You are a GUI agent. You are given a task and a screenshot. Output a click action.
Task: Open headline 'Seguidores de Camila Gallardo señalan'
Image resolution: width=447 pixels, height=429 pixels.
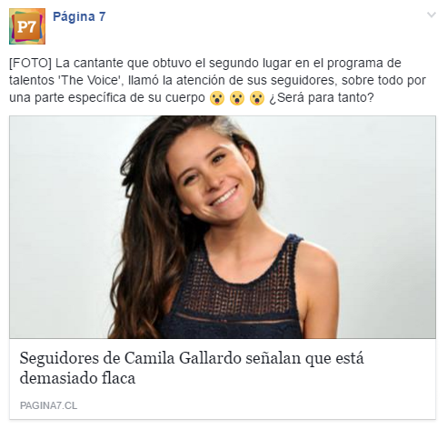[192, 358]
